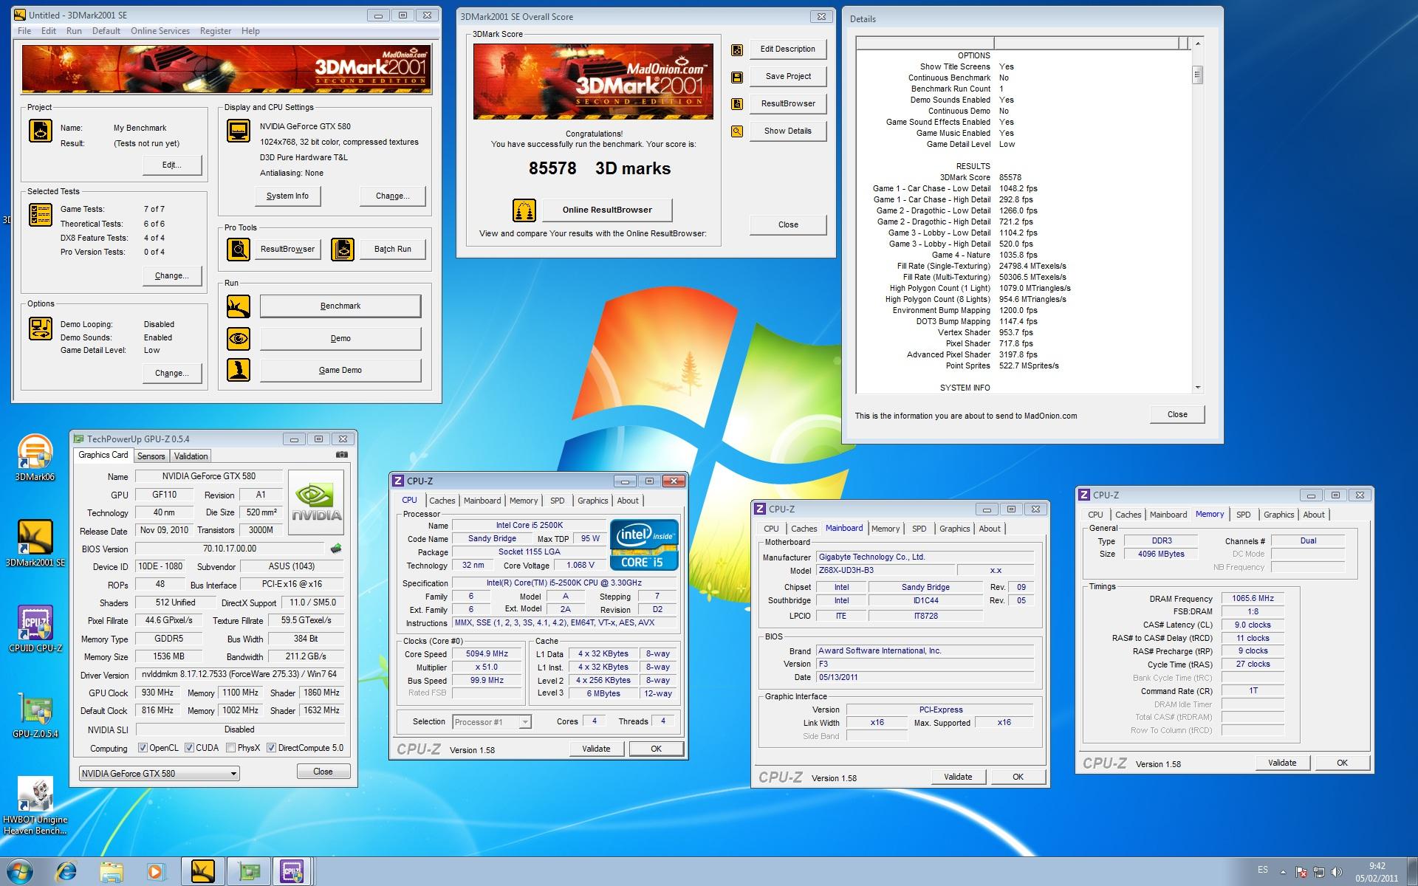Click the GPU-Z taskbar button
Screen dimensions: 1418x886
tap(248, 872)
